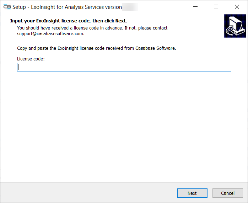Click the "Setup - ExoInsight for Analysis Services" title text
This screenshot has width=248, height=203.
(67, 7)
